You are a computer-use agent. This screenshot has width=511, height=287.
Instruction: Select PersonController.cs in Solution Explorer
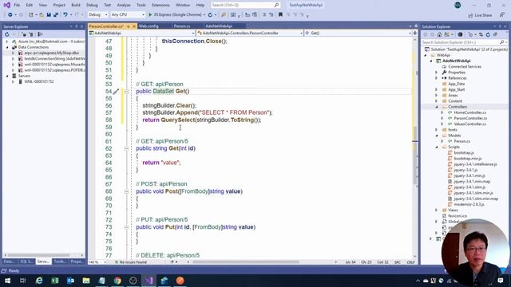[470, 118]
